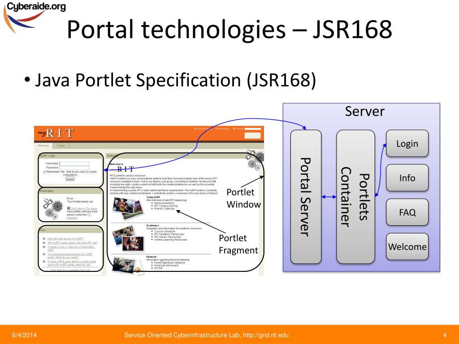The height and width of the screenshot is (344, 459).
Task: Click the Login button in myRIT Login portlet
Action: 70,179
